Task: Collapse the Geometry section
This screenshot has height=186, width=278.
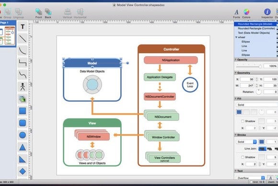Action: coord(236,73)
